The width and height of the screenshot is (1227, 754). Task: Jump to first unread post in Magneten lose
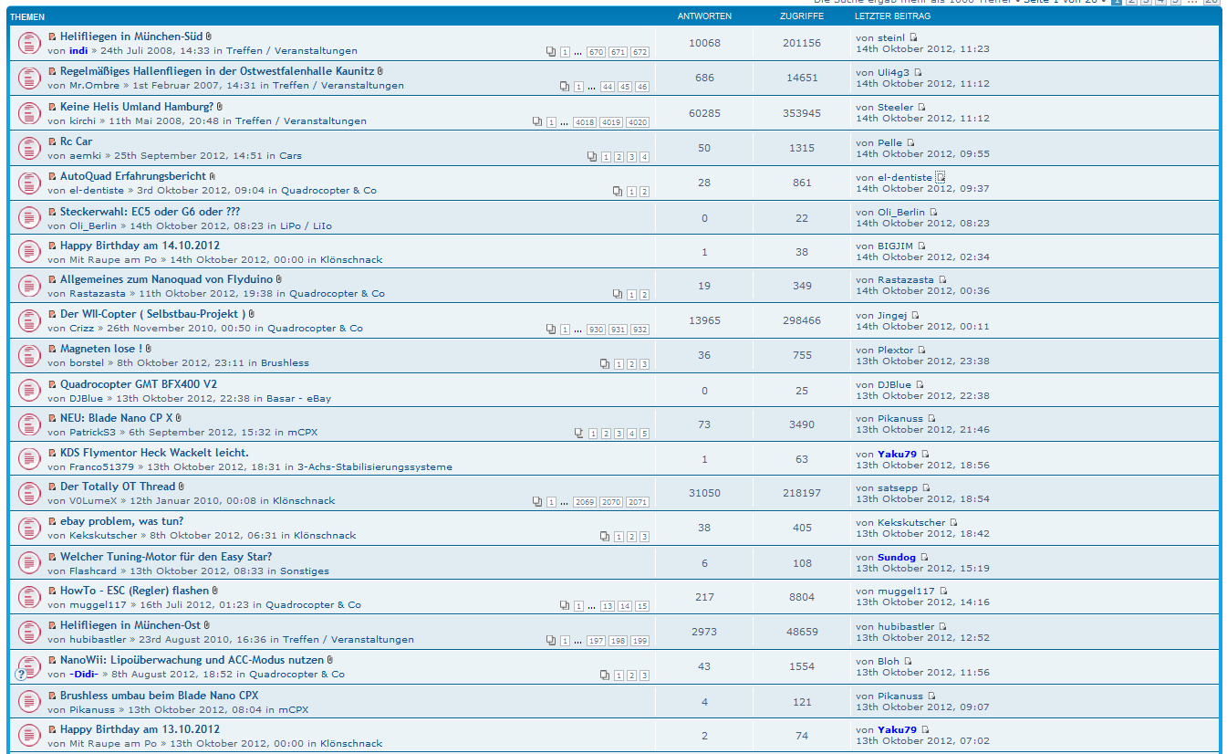coord(52,349)
